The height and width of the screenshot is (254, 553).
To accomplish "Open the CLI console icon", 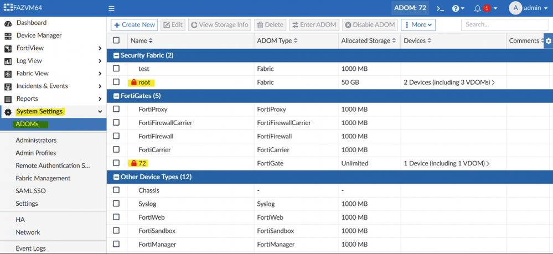I will (x=440, y=8).
